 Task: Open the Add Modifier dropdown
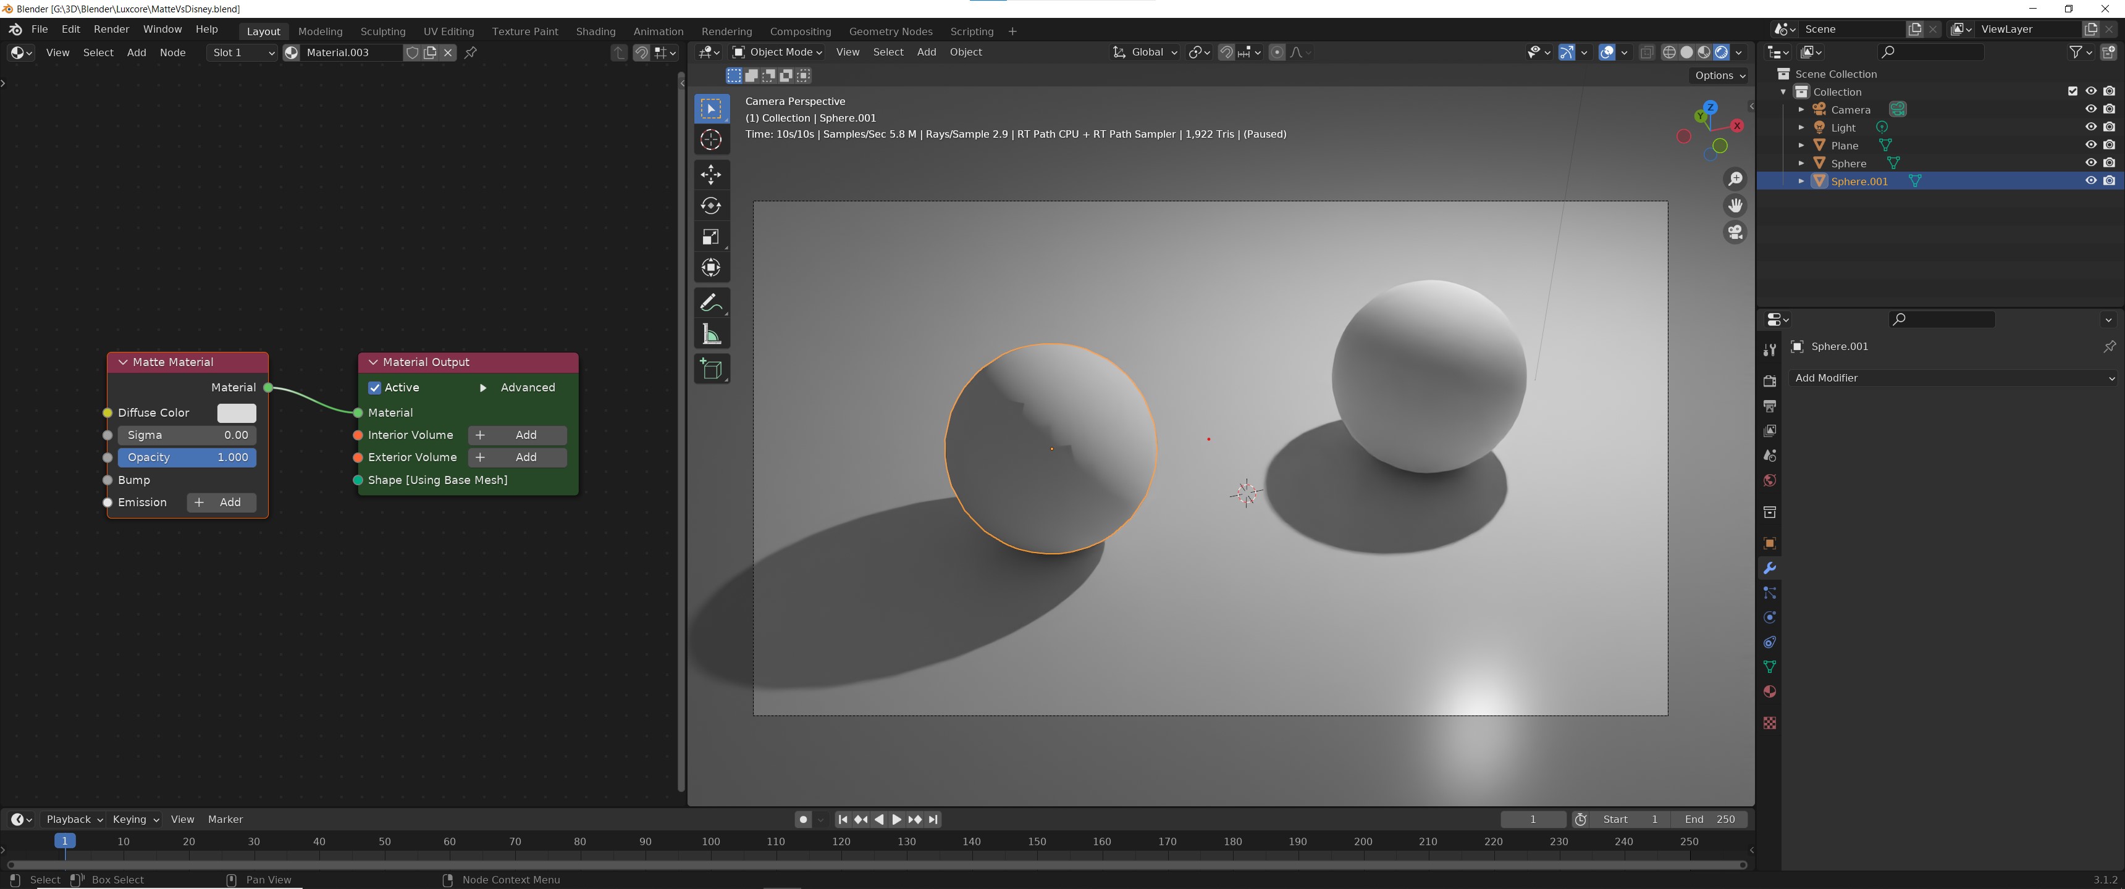(x=1953, y=378)
